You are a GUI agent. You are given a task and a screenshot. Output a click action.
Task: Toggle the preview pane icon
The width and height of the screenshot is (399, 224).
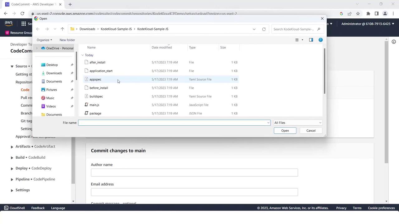click(x=311, y=40)
